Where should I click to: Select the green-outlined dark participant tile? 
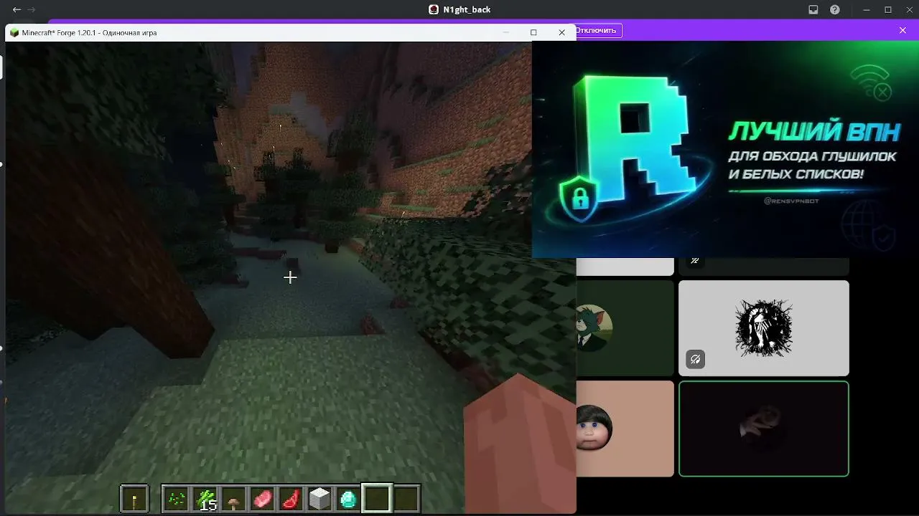coord(764,429)
